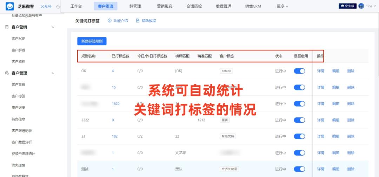Image resolution: width=379 pixels, height=177 pixels.
Task: Click 删除 for the 测试 rule
Action: coord(351,169)
